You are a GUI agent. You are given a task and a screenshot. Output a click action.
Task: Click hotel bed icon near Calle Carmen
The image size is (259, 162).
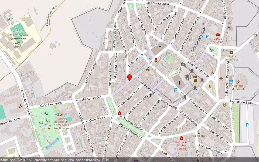click(x=176, y=90)
